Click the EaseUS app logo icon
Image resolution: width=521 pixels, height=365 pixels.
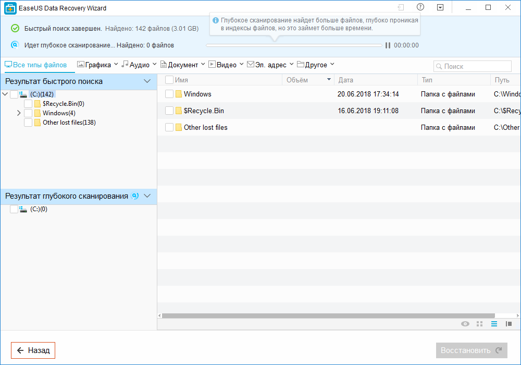pyautogui.click(x=10, y=8)
